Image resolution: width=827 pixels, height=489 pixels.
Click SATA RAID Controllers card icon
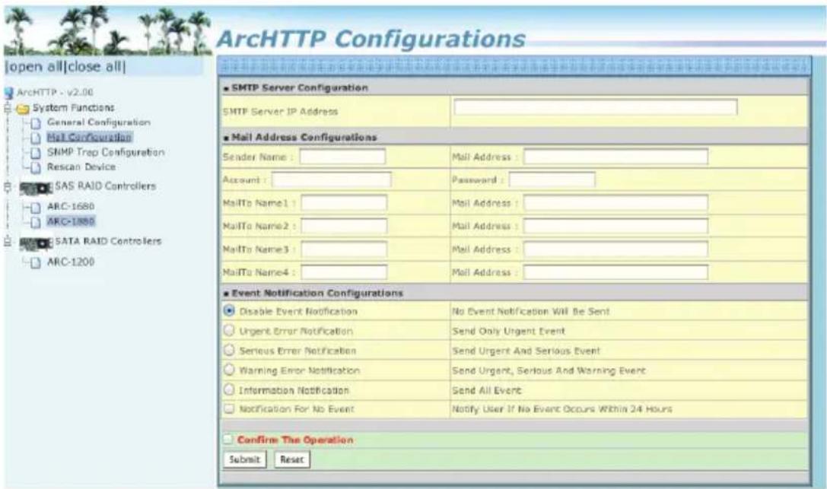point(36,243)
